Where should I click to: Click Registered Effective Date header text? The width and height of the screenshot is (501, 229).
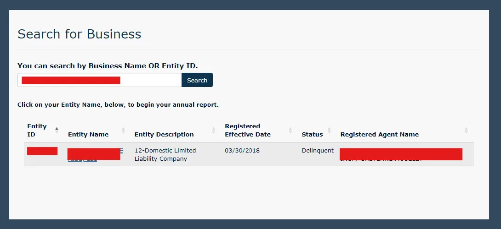(248, 130)
